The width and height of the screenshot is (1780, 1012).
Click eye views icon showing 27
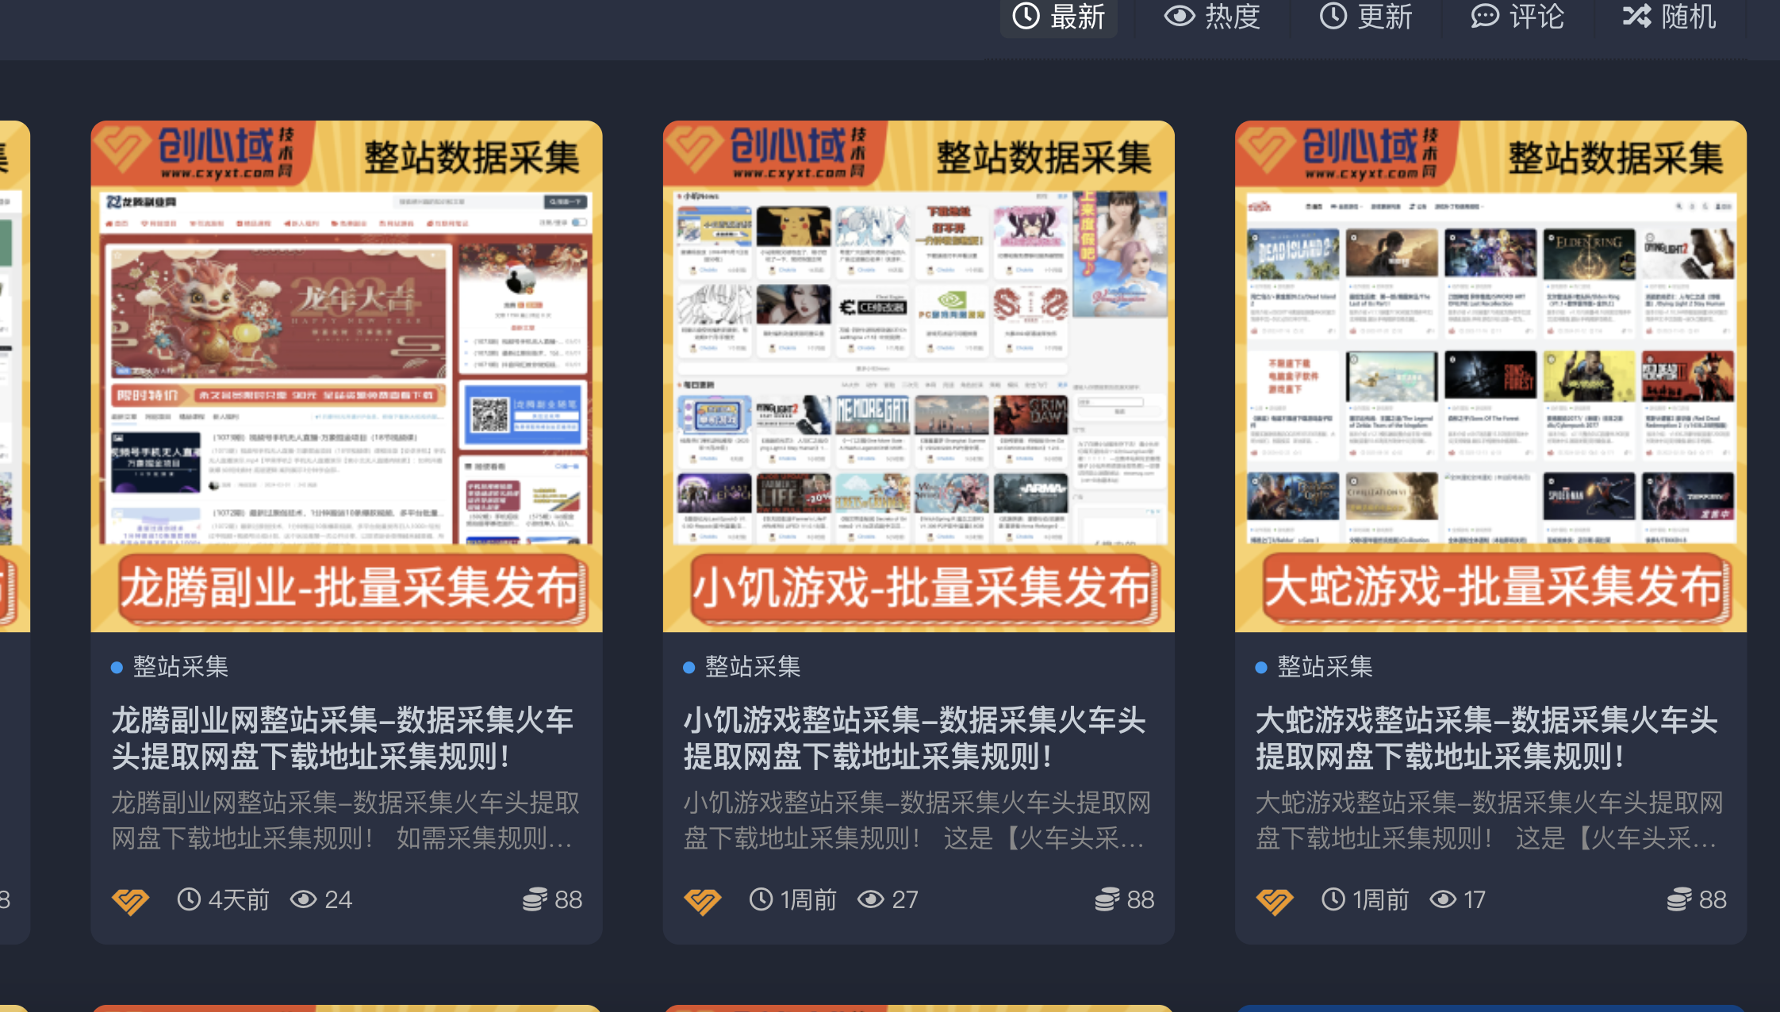point(871,899)
